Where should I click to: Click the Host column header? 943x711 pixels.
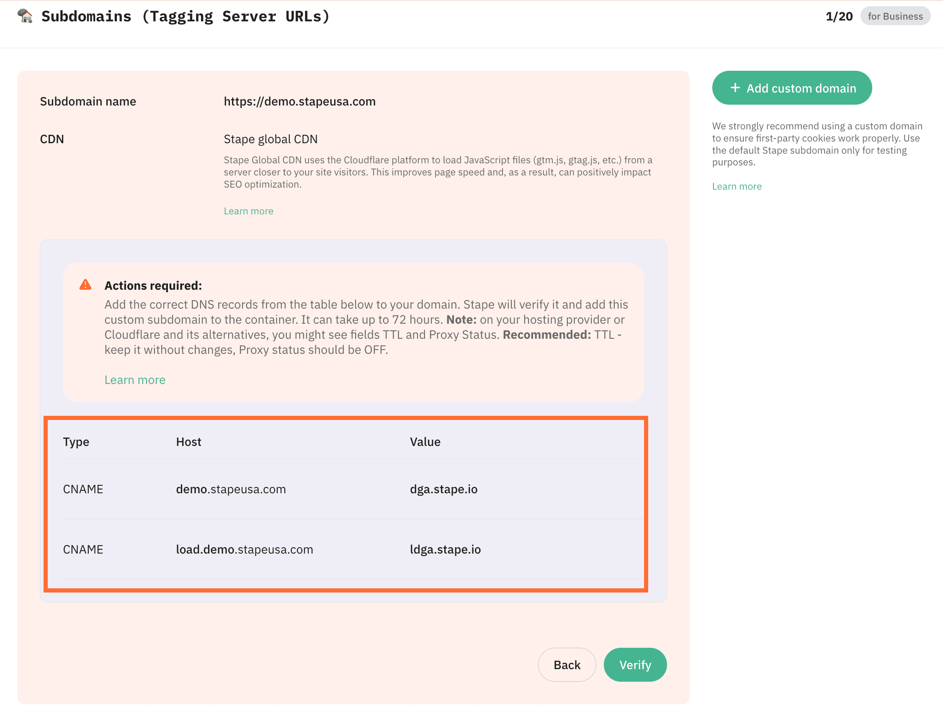tap(188, 442)
